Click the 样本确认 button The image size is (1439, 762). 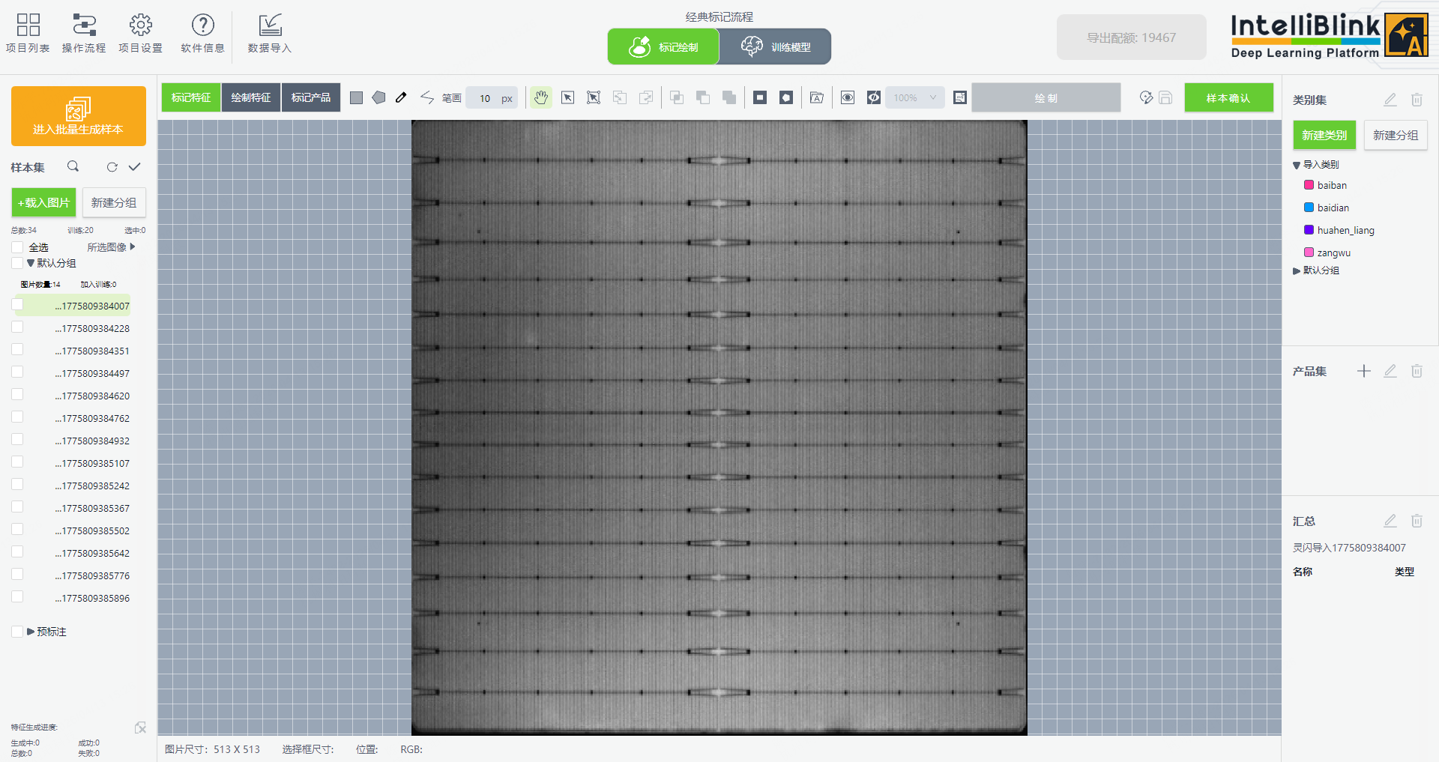point(1228,98)
